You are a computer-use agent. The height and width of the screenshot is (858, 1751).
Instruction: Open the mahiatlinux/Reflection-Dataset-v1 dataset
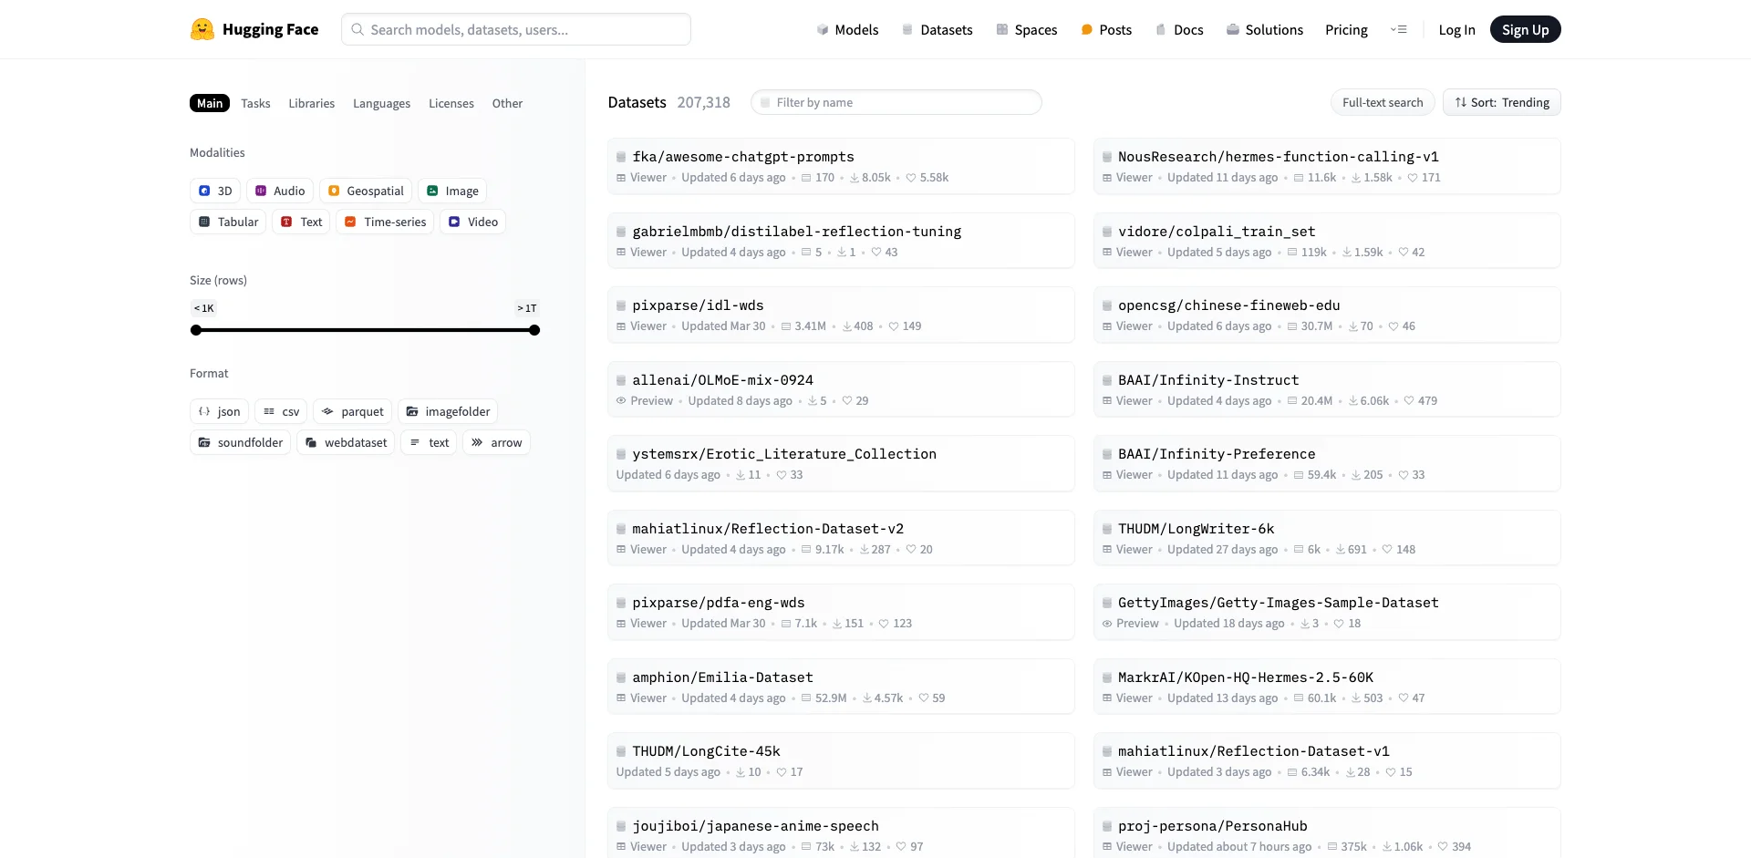[x=1327, y=760]
